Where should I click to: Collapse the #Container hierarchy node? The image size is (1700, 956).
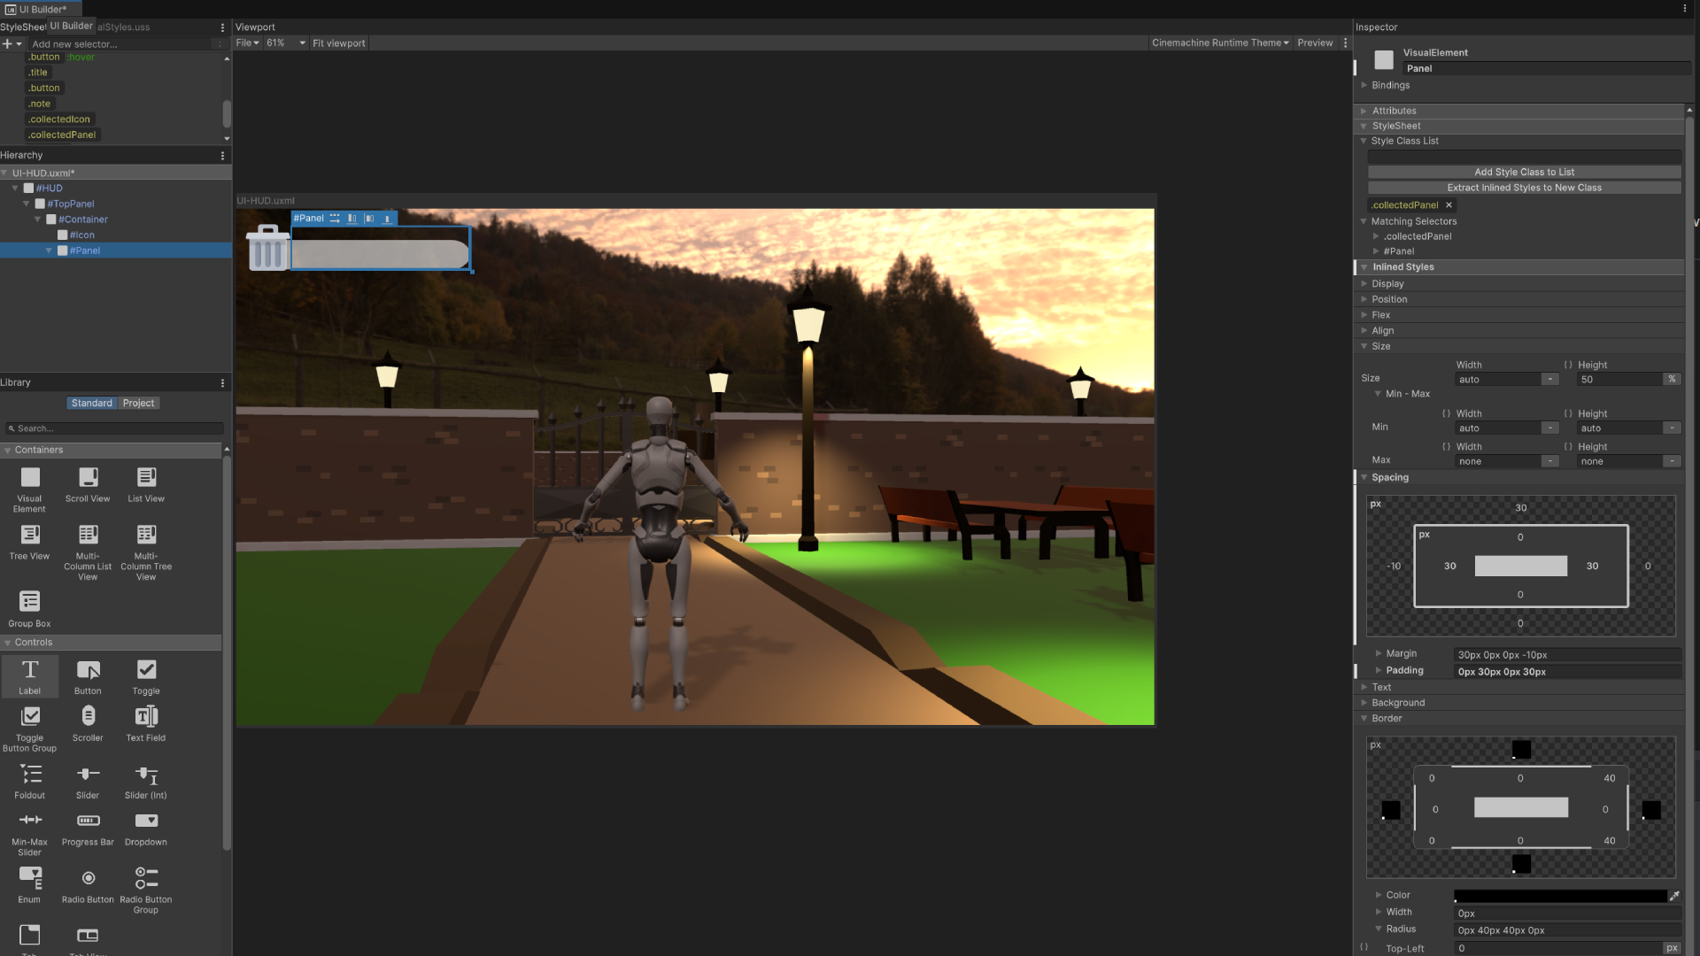[38, 220]
